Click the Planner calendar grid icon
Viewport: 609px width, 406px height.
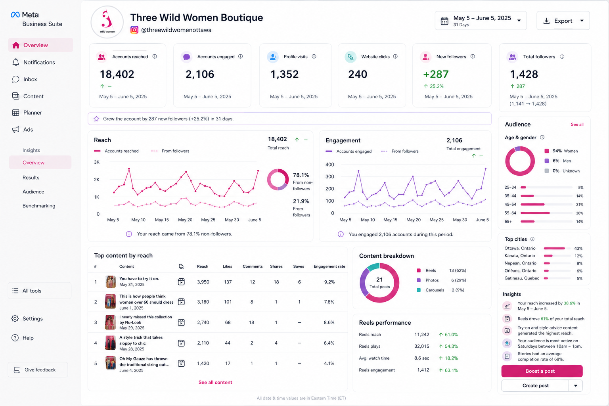pyautogui.click(x=16, y=113)
